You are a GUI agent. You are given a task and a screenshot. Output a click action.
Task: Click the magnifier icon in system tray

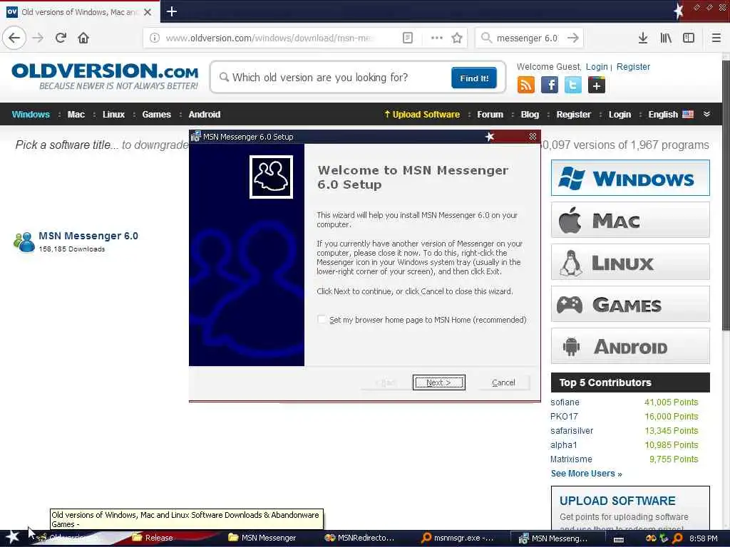click(x=677, y=538)
